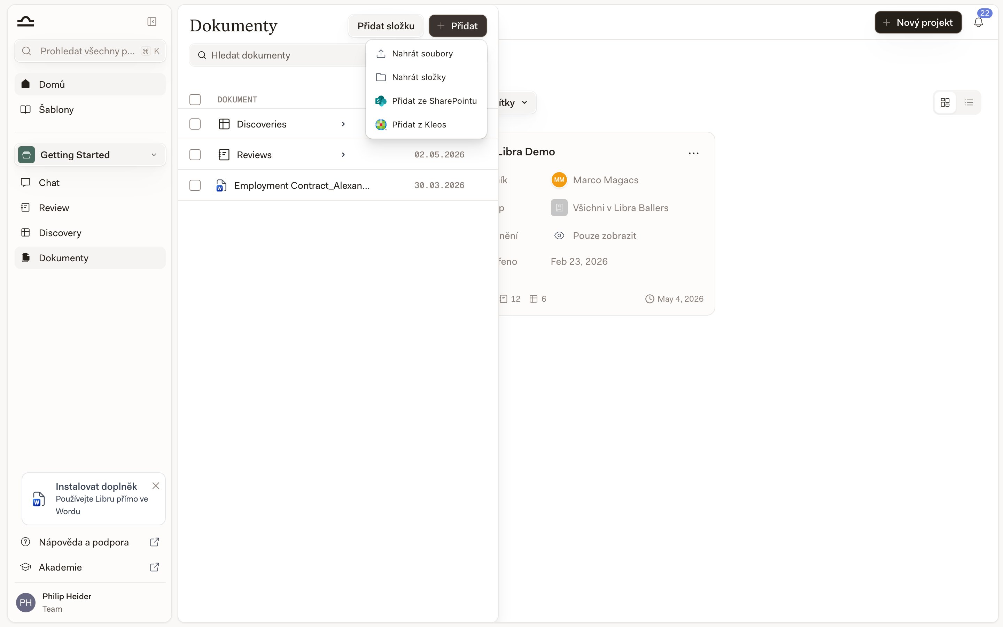Screen dimensions: 1003x627
Task: Select Dokumenty in sidebar
Action: point(90,258)
